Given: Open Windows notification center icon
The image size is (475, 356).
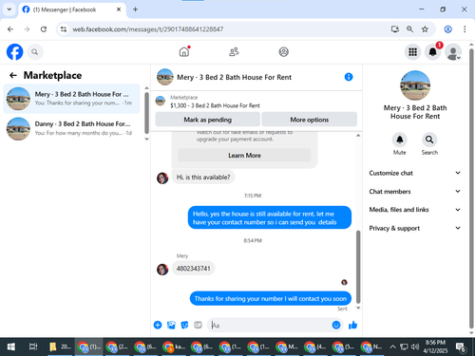Looking at the screenshot, I should point(461,347).
